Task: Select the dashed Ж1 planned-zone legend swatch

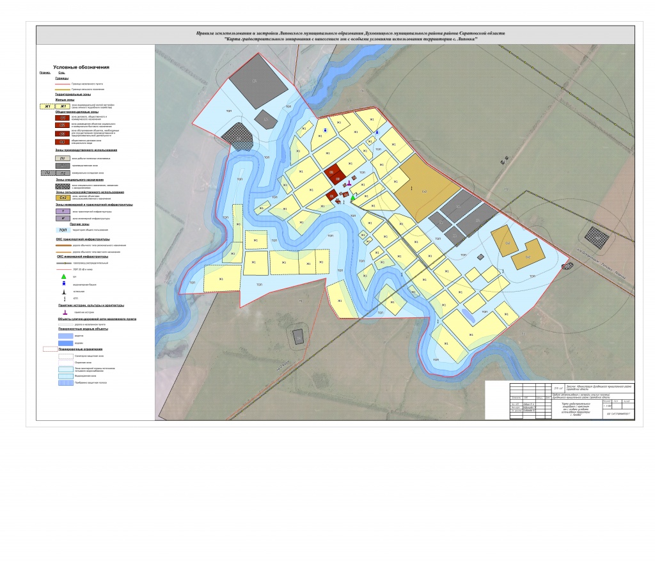Action: [47, 106]
